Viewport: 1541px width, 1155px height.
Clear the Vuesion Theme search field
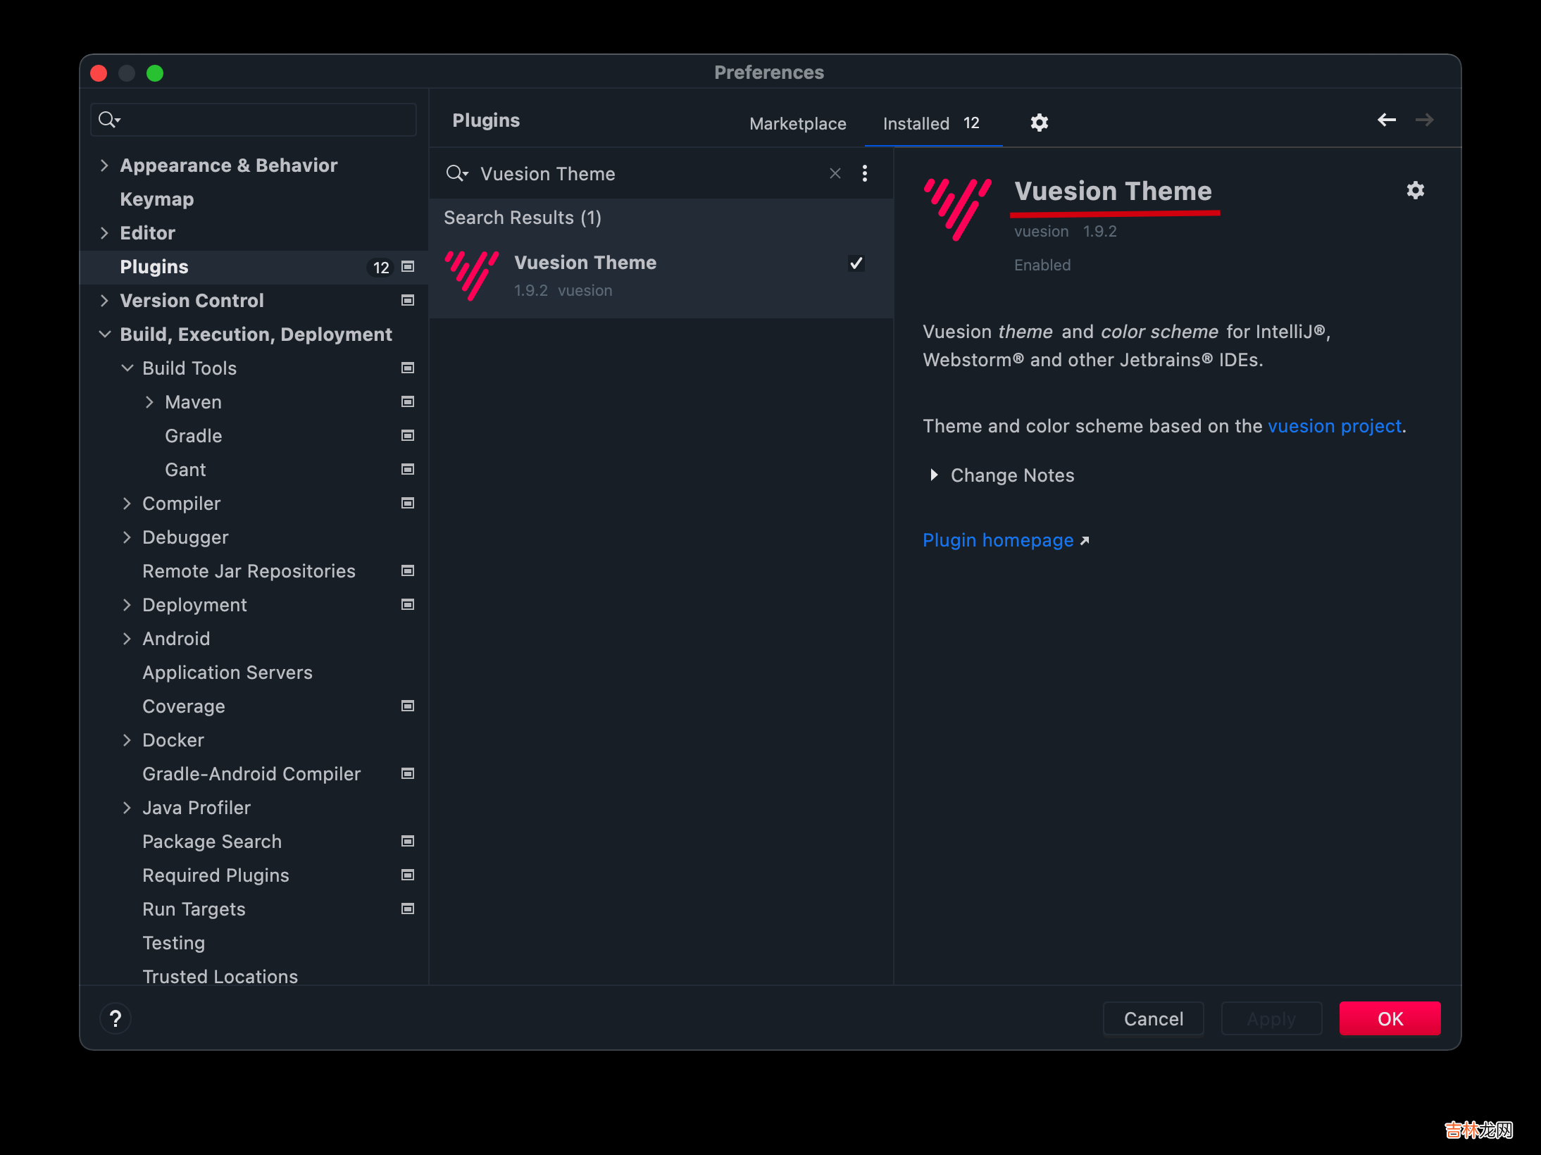click(836, 173)
